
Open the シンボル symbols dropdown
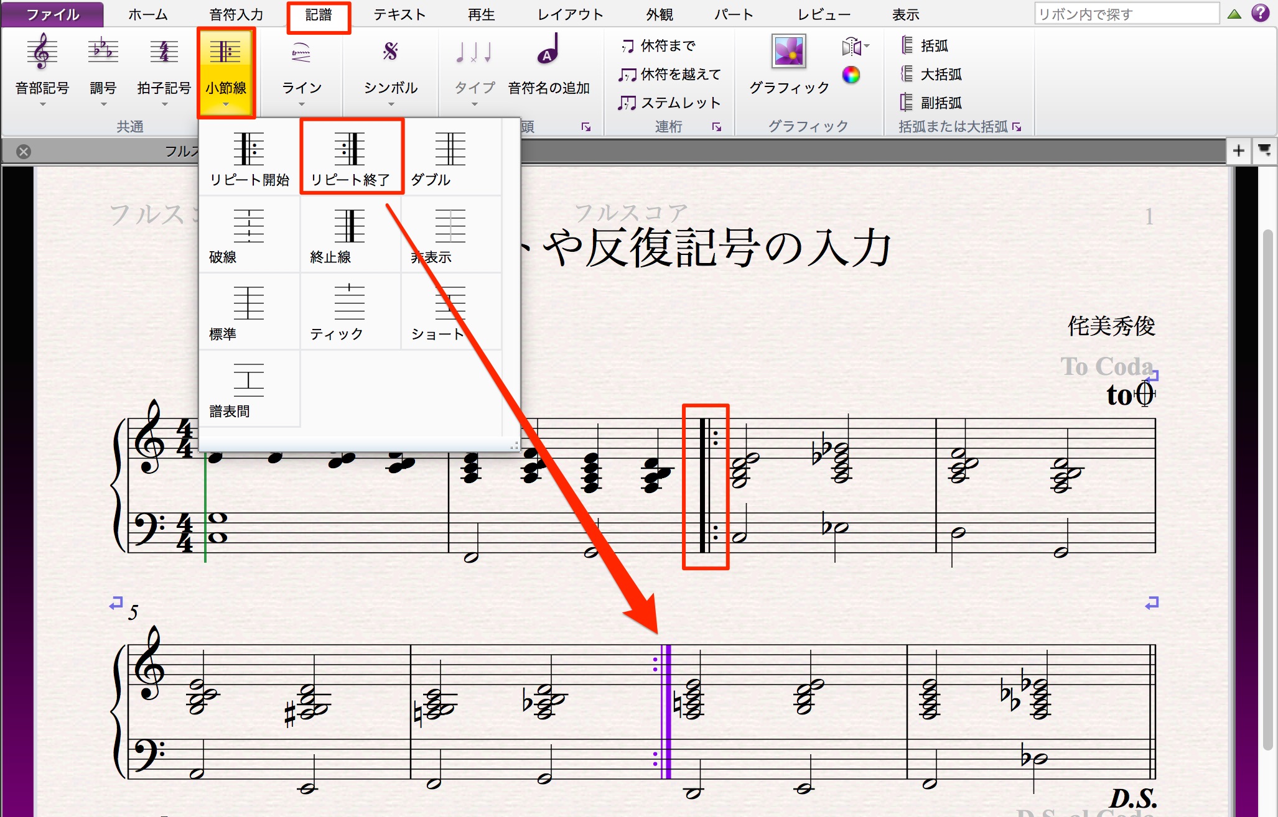click(x=391, y=70)
